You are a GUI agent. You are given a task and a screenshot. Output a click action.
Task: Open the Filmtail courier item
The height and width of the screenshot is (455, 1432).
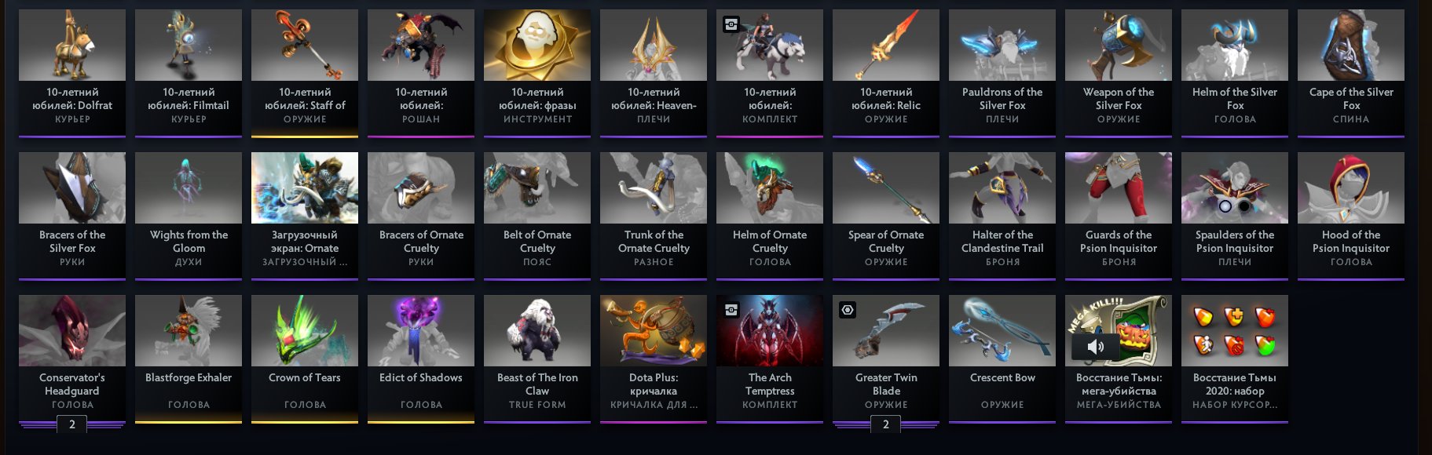point(189,73)
